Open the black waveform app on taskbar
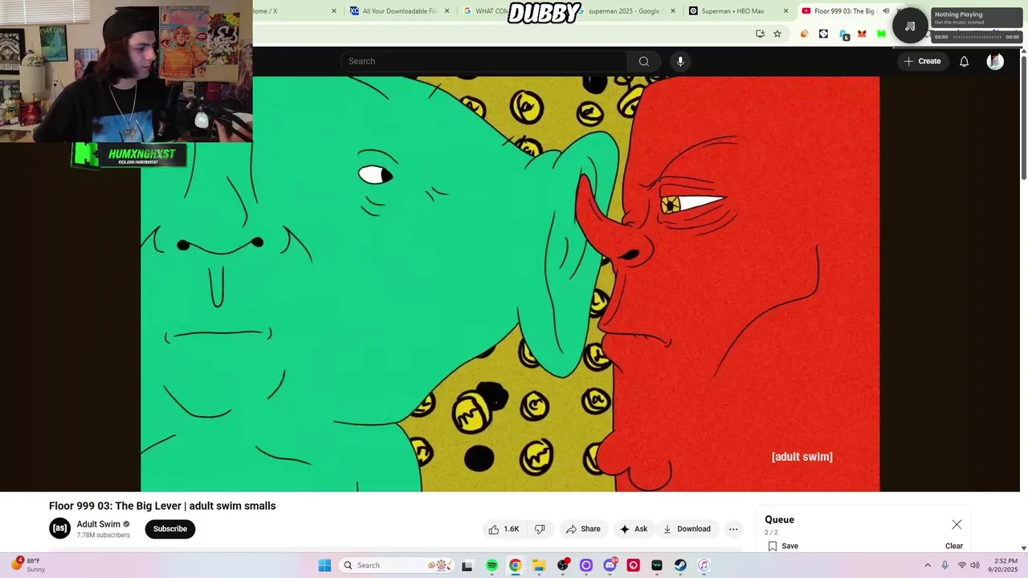 (657, 565)
